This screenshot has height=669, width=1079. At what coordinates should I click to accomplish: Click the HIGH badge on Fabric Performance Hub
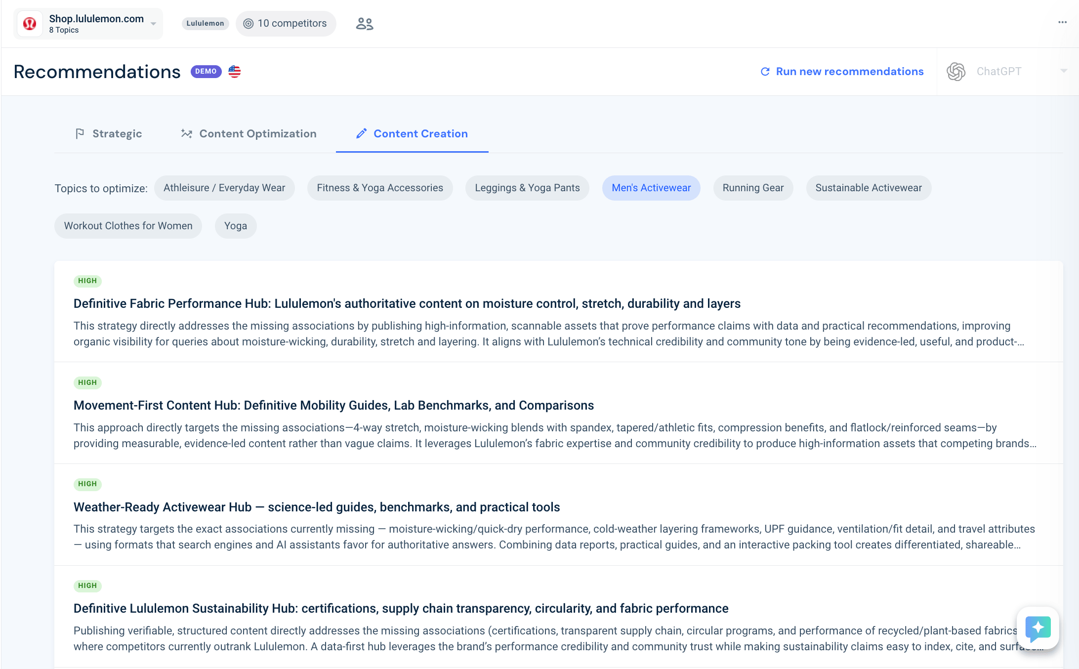87,281
